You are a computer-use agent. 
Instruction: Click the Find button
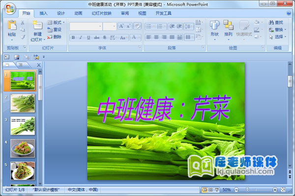[x=276, y=23]
